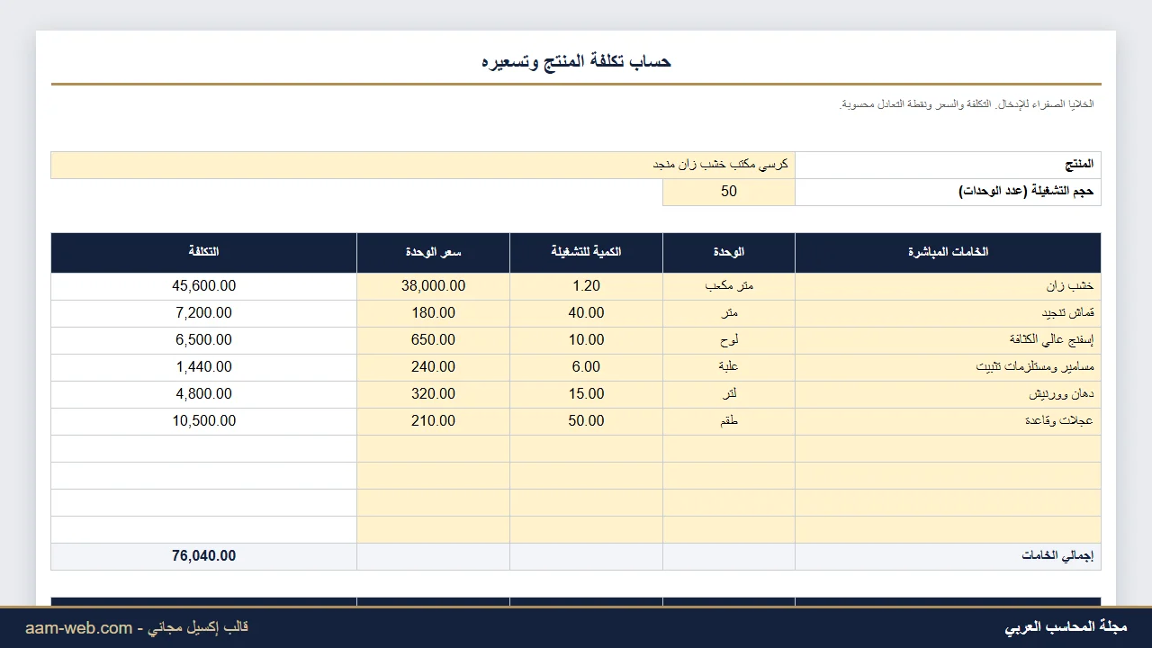1152x648 pixels.
Task: Click the page title حساب تكلفة المنتج وتسعيره
Action: (x=576, y=61)
